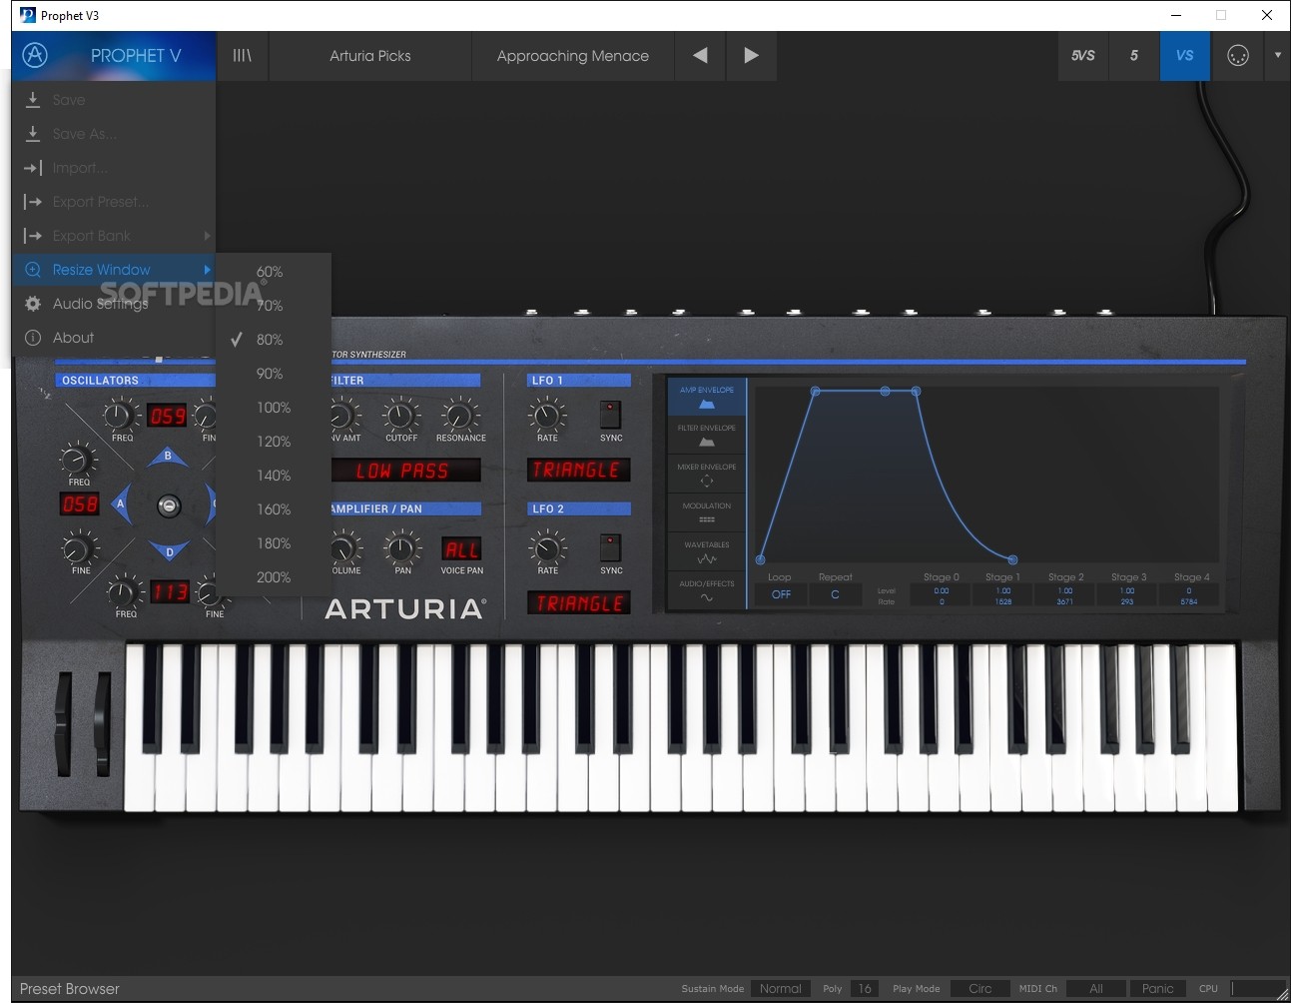Switch to the 5VS hybrid mode
The image size is (1291, 1003).
[1083, 56]
